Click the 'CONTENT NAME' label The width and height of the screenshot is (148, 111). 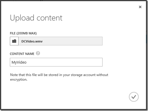[22, 54]
